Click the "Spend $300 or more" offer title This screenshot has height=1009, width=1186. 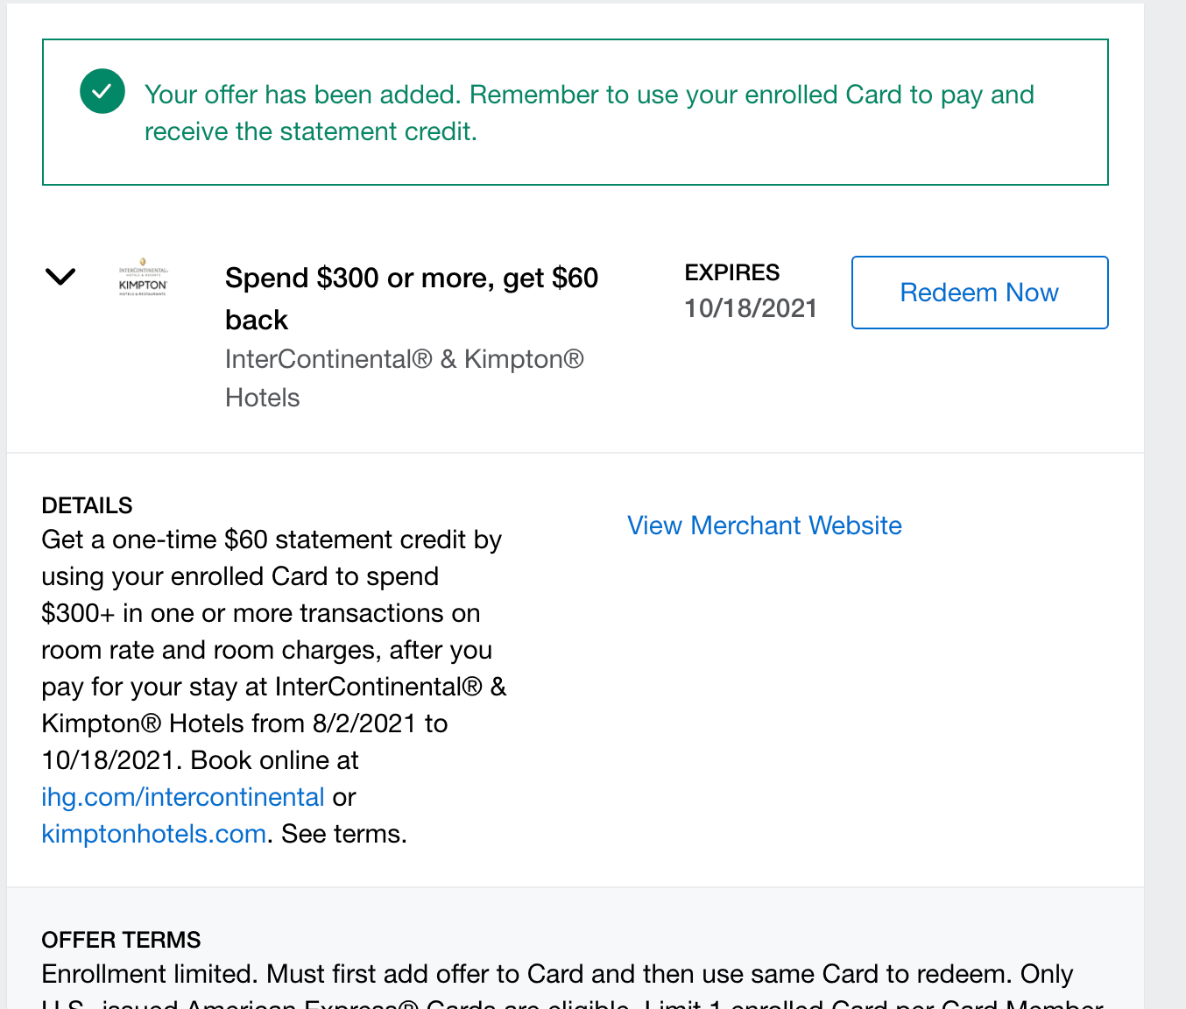coord(411,279)
